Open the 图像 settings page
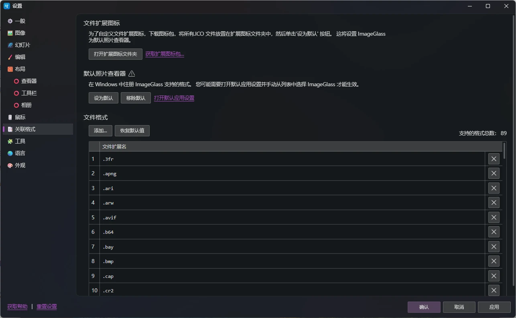 (x=38, y=33)
